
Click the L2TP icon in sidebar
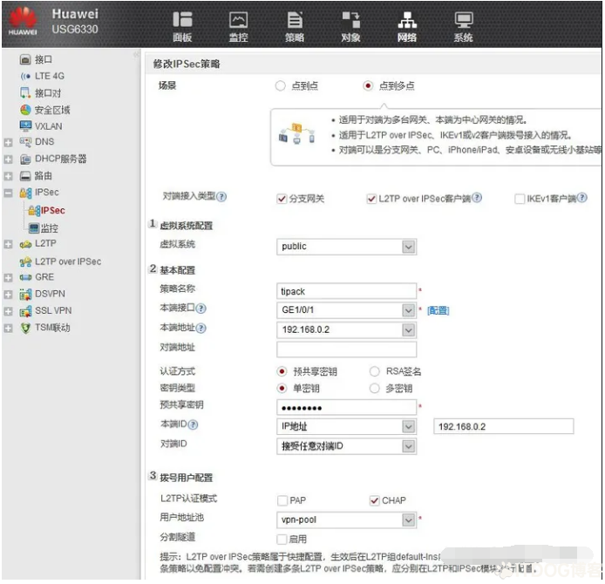coord(25,244)
